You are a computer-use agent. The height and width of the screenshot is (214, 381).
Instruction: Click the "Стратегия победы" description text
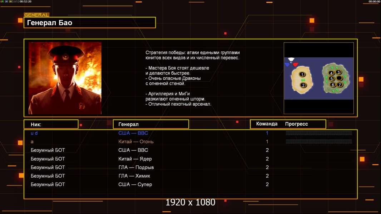pos(192,55)
